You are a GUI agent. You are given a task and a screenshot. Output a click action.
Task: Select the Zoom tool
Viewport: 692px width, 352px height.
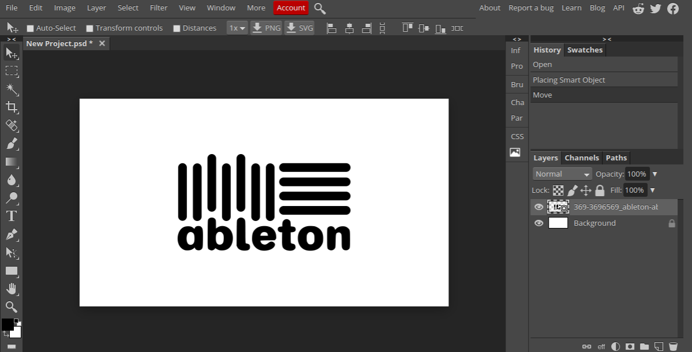click(x=12, y=306)
